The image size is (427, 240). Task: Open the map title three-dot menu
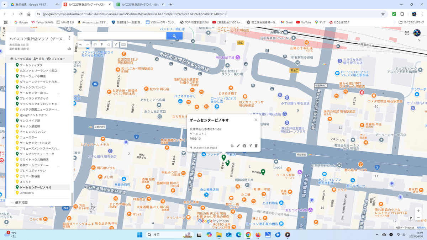[x=69, y=38]
